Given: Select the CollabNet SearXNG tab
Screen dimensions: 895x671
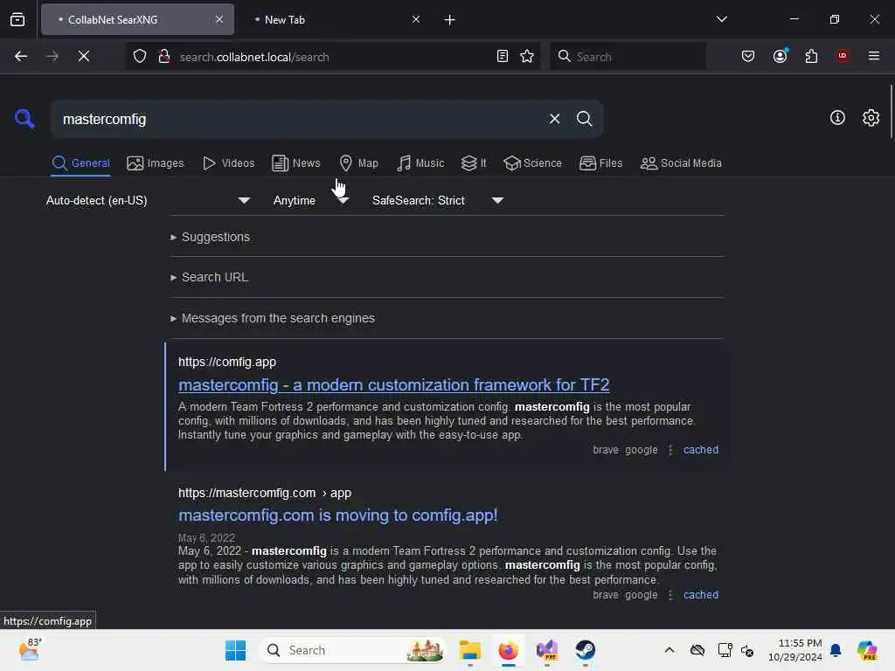Looking at the screenshot, I should pyautogui.click(x=137, y=20).
